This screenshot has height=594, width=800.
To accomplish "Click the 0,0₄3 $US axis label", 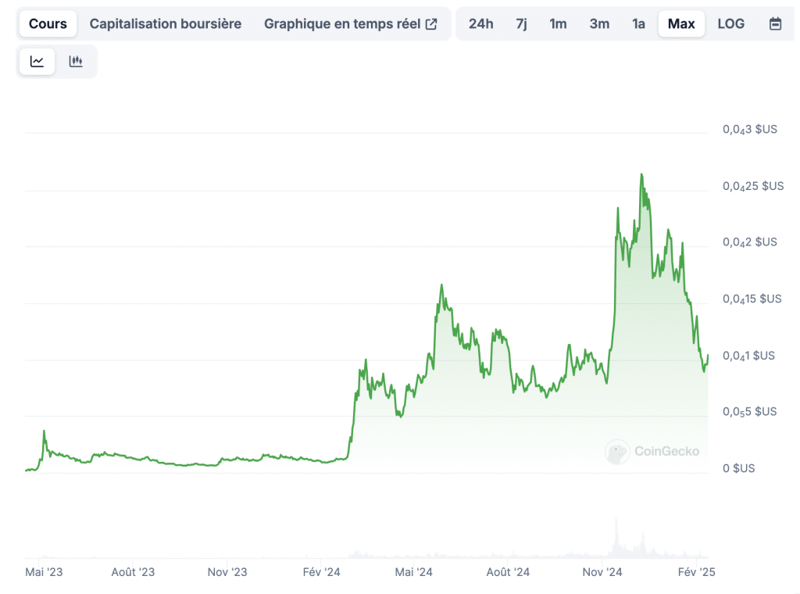I will click(x=750, y=130).
